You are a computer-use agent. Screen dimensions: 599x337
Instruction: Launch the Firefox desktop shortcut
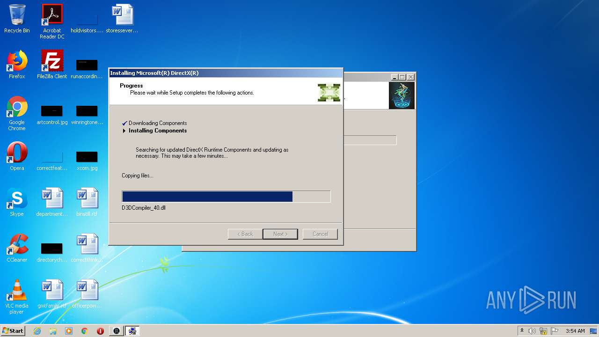pos(17,65)
